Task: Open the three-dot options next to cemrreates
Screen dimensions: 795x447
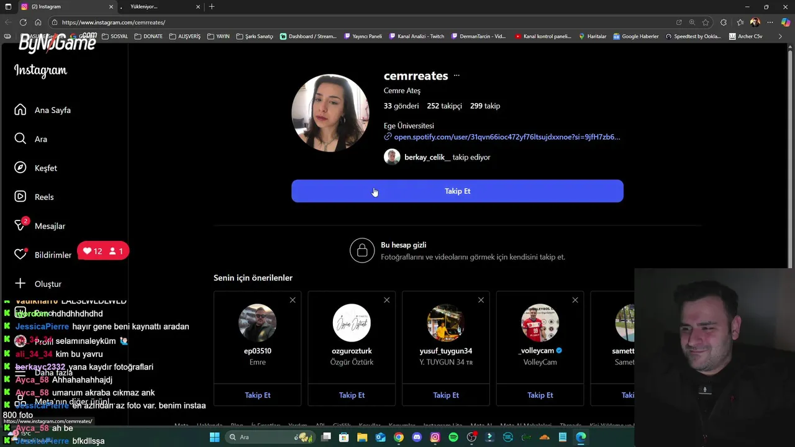Action: 457,76
